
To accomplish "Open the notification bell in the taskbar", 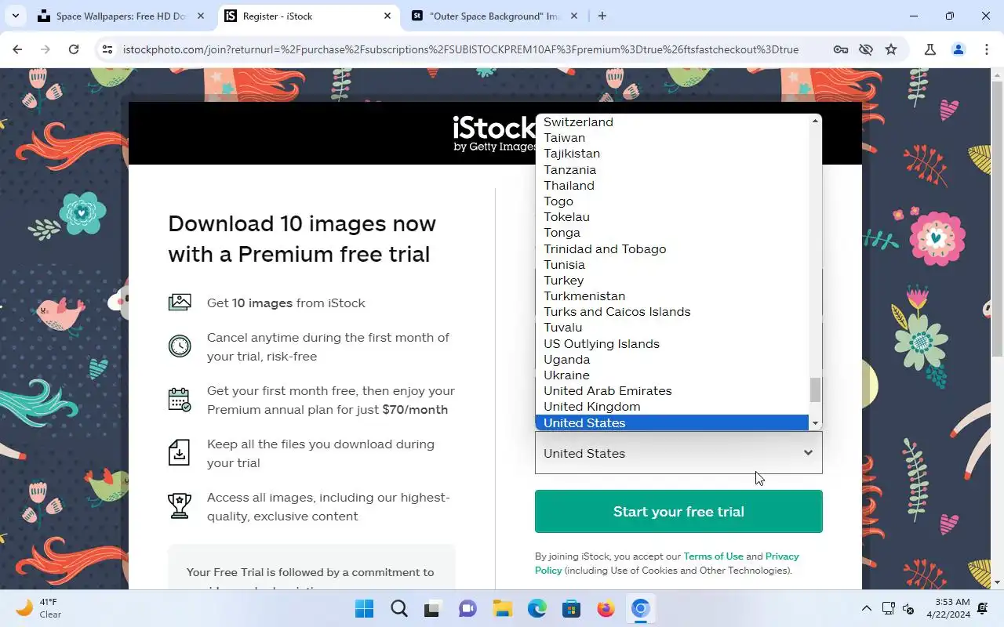I will coord(983,608).
